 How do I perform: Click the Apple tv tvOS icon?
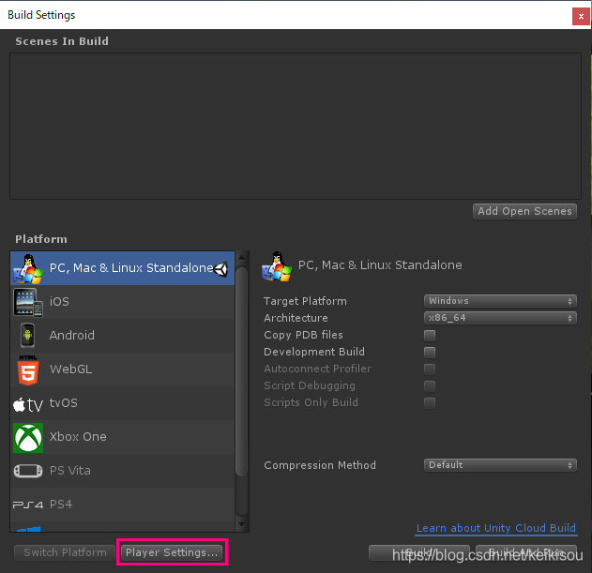click(x=28, y=404)
